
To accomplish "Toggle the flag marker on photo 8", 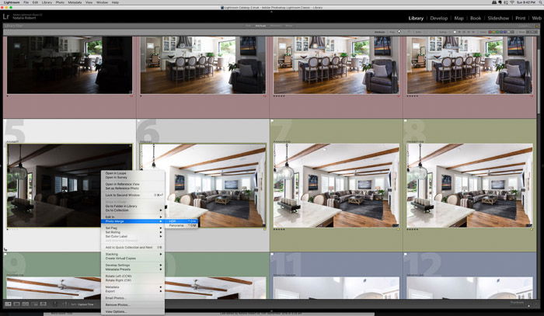I will click(406, 121).
